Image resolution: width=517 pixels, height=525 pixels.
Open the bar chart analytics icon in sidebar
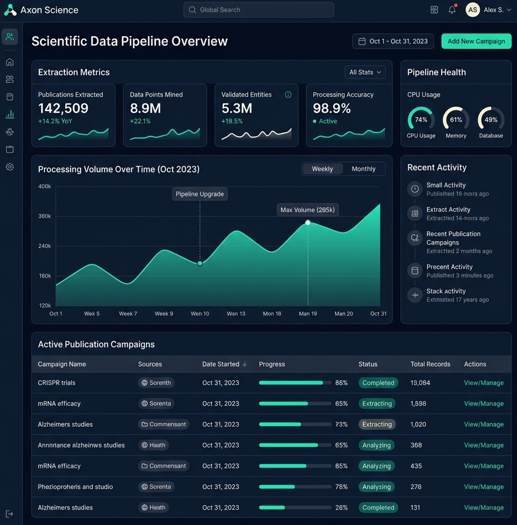(10, 114)
